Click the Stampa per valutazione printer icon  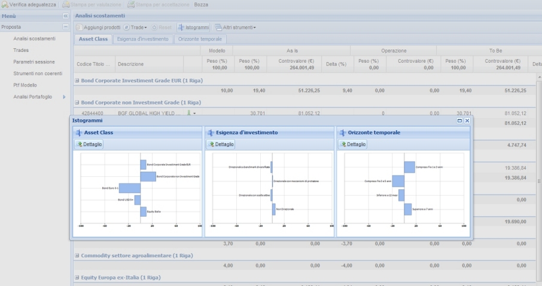(x=66, y=5)
